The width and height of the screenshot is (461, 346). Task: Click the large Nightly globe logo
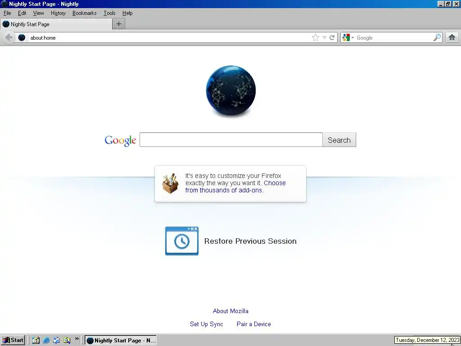tap(231, 90)
